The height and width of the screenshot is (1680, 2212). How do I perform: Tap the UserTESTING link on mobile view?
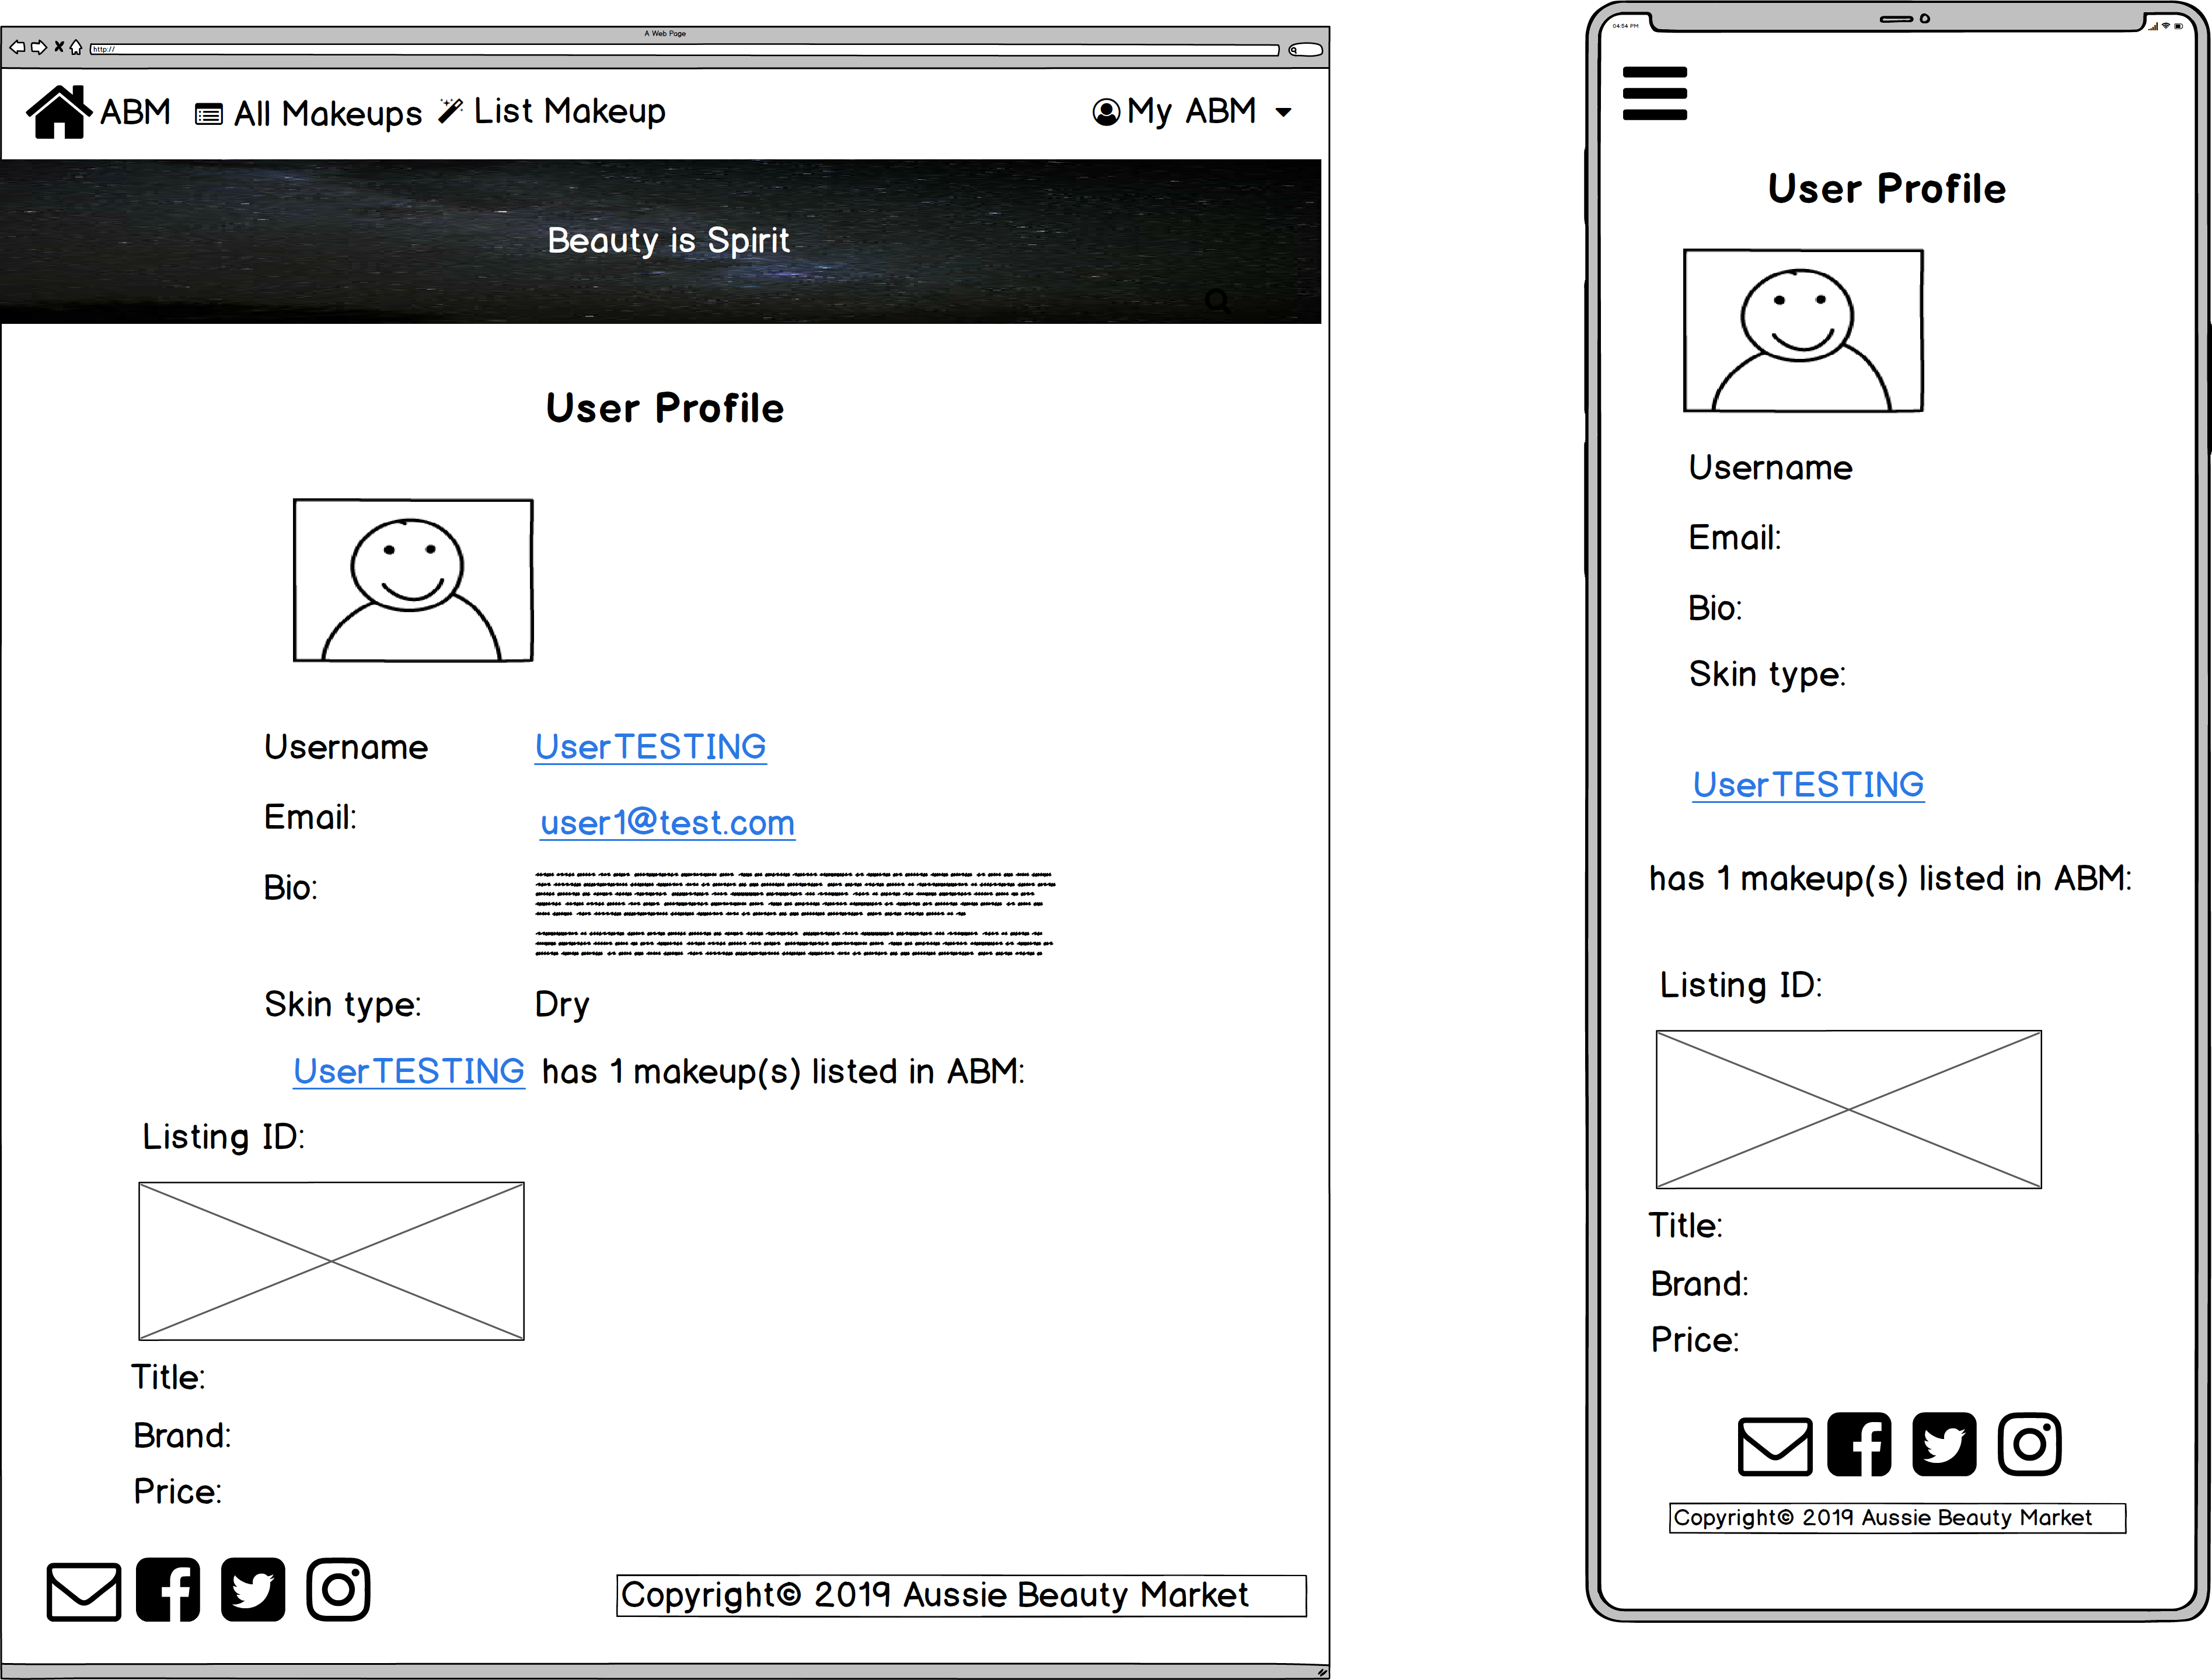pyautogui.click(x=1808, y=785)
